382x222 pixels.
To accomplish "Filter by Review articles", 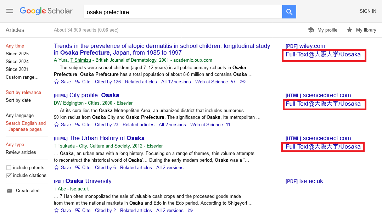I will (21, 152).
